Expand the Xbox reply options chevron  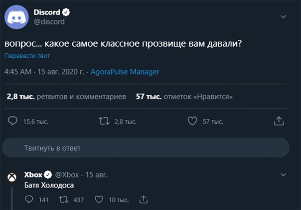pyautogui.click(x=284, y=175)
